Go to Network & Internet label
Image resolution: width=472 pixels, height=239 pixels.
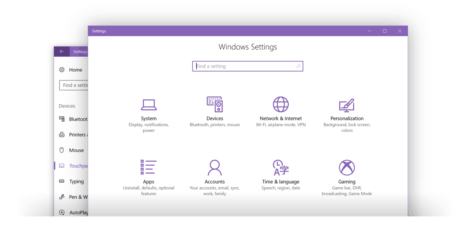[x=281, y=119]
